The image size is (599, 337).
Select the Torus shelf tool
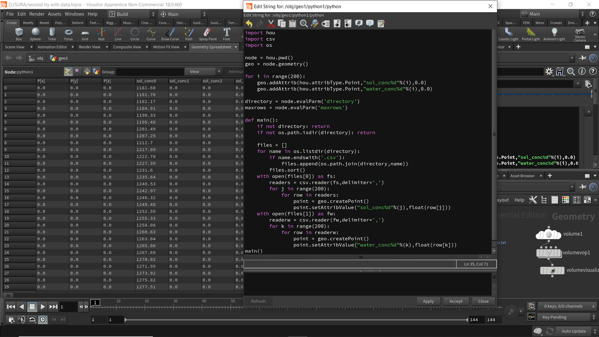point(68,34)
